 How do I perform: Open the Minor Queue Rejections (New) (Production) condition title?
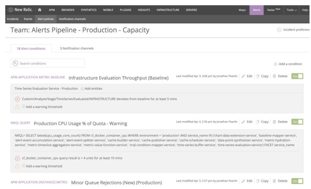pyautogui.click(x=117, y=183)
